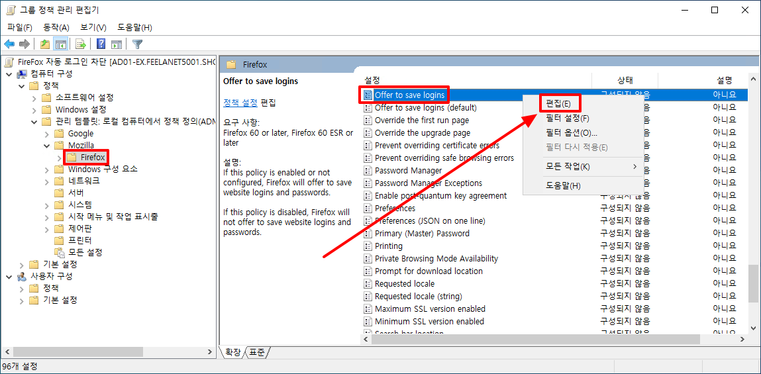Click the blue Help toolbar icon
The width and height of the screenshot is (761, 374).
(101, 44)
